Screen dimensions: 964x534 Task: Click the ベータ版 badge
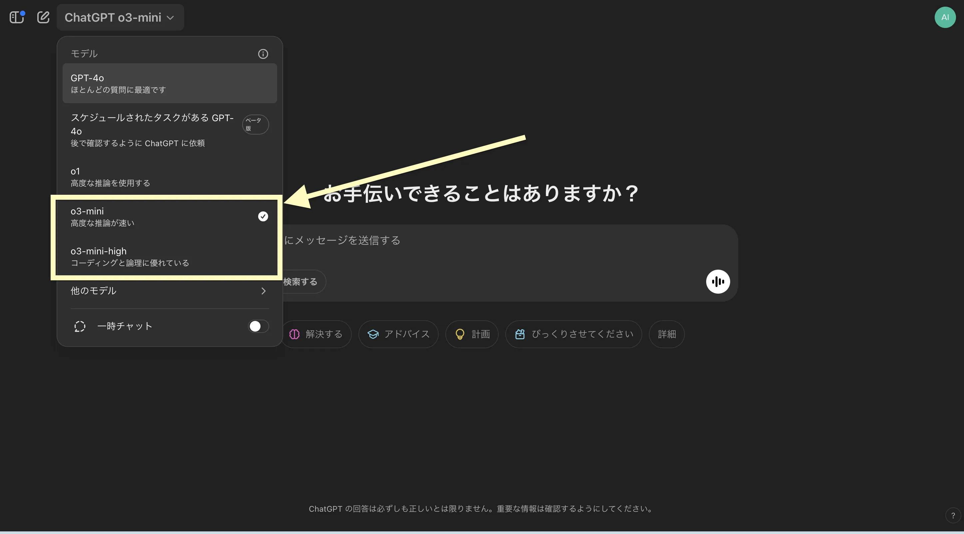click(x=255, y=124)
